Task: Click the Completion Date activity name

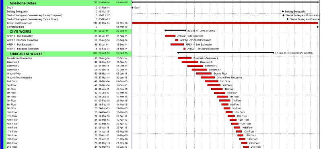Action: point(16,27)
